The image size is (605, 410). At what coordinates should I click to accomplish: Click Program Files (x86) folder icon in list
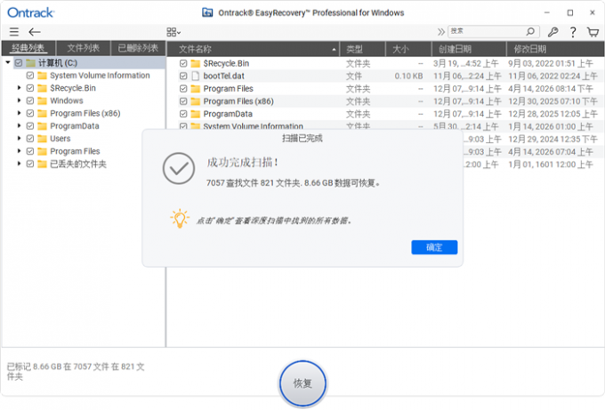(196, 101)
